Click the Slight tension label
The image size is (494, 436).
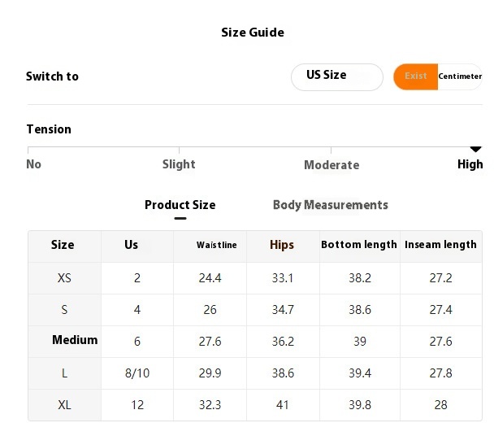click(x=179, y=164)
